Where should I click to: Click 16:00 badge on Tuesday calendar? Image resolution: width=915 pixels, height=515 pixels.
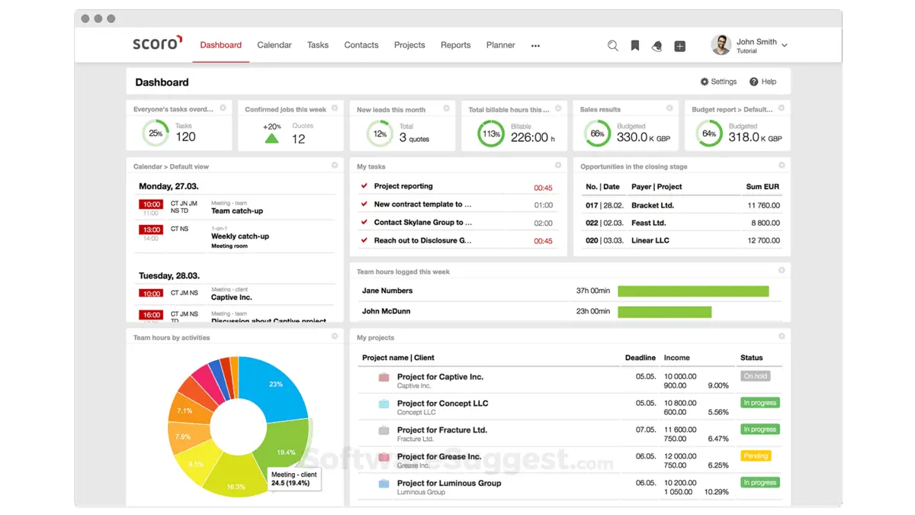pyautogui.click(x=151, y=314)
